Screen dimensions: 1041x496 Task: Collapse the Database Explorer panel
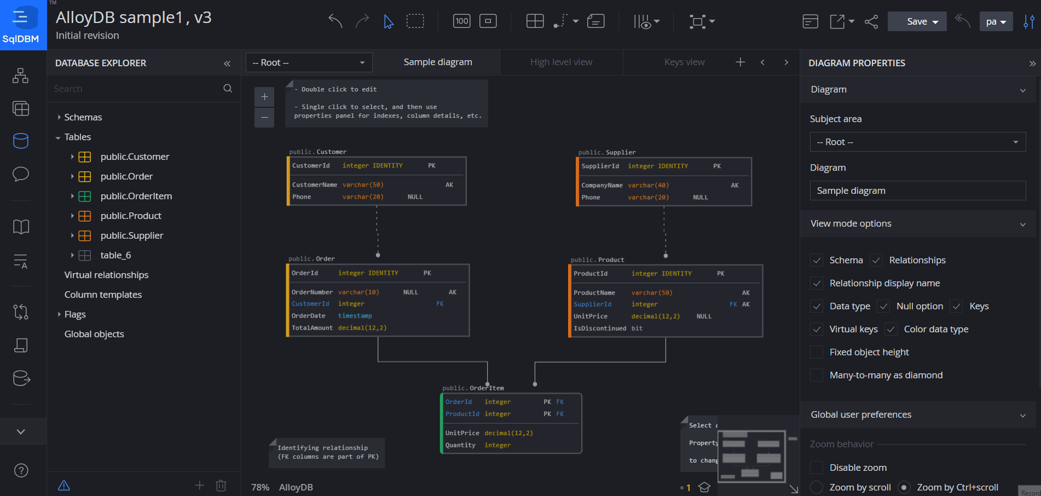pyautogui.click(x=227, y=64)
